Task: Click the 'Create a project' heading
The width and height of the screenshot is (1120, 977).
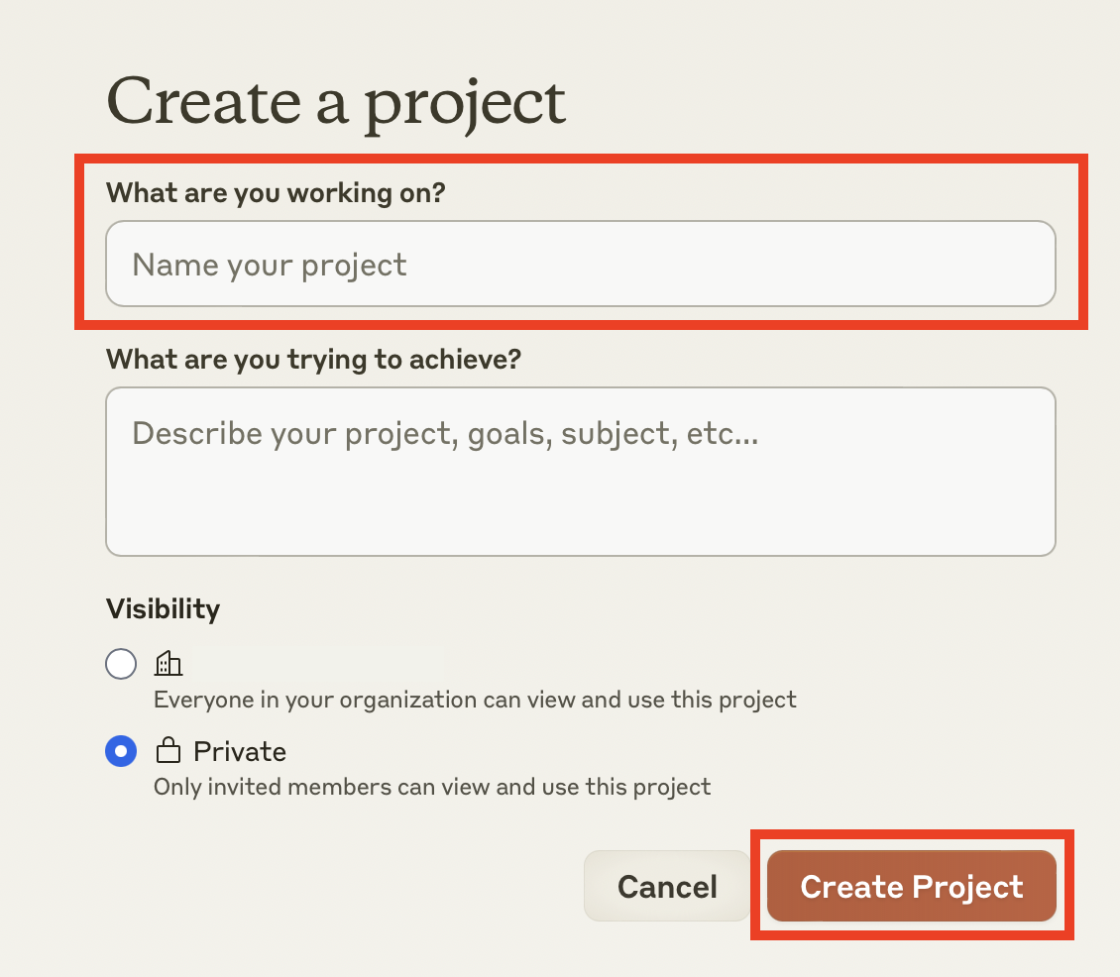Action: pos(337,102)
